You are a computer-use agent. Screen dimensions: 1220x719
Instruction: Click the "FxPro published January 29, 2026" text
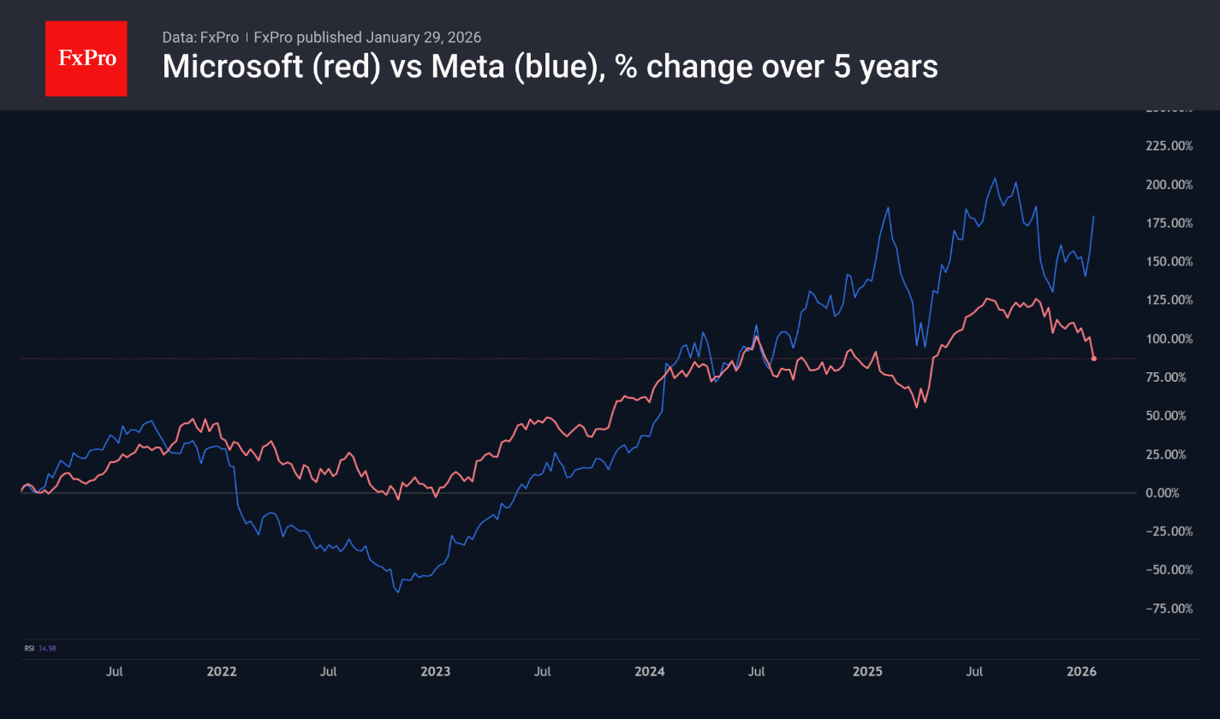tap(367, 38)
